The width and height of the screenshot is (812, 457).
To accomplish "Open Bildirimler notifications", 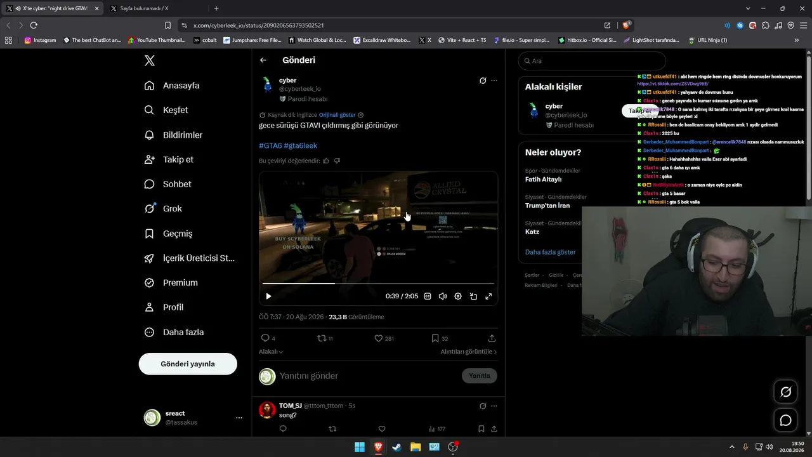I will tap(174, 135).
